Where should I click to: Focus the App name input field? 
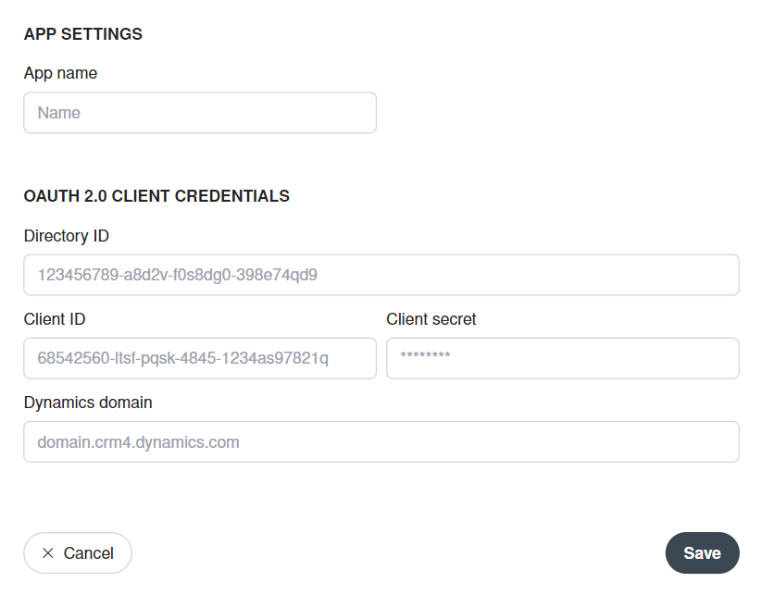(200, 113)
